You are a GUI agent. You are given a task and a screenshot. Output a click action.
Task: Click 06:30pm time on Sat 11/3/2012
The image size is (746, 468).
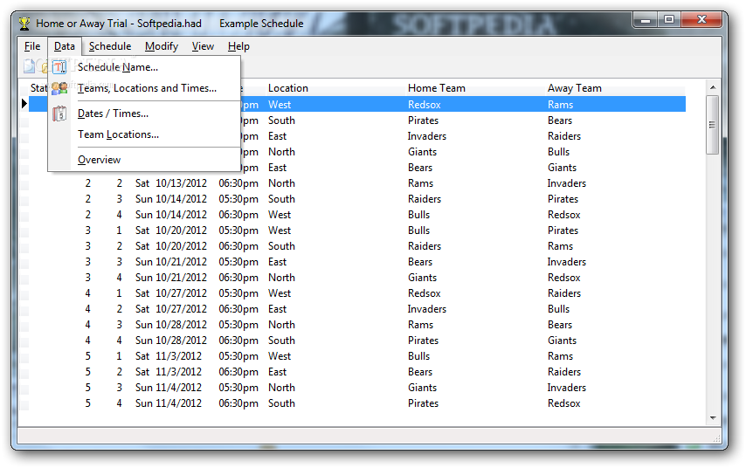tap(238, 371)
